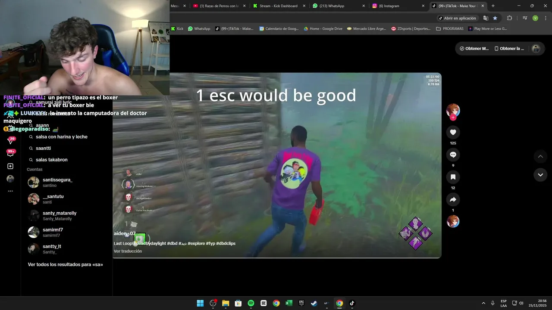Share the video using the arrow icon
The height and width of the screenshot is (310, 552).
pos(453,199)
